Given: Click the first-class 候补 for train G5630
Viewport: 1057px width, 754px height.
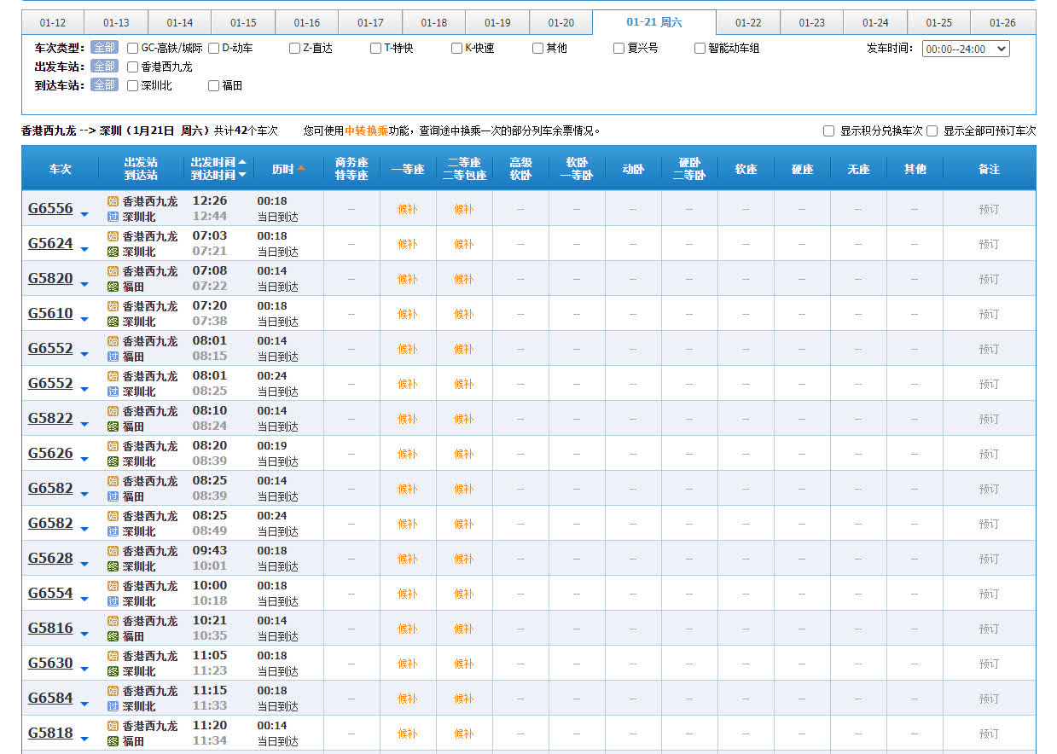Looking at the screenshot, I should 408,664.
